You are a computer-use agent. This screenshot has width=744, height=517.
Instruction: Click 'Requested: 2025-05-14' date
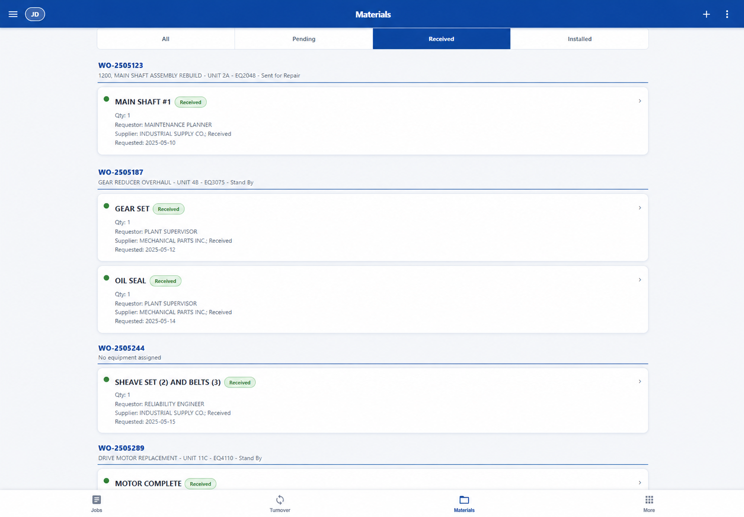(x=145, y=321)
